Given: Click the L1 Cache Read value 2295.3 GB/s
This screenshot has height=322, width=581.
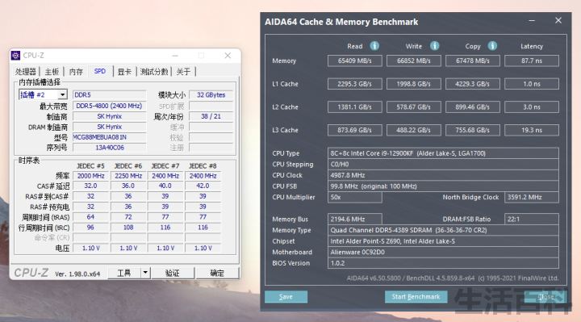Looking at the screenshot, I should 354,84.
